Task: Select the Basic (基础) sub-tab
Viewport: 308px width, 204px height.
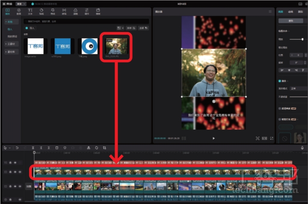Action: (x=291, y=20)
